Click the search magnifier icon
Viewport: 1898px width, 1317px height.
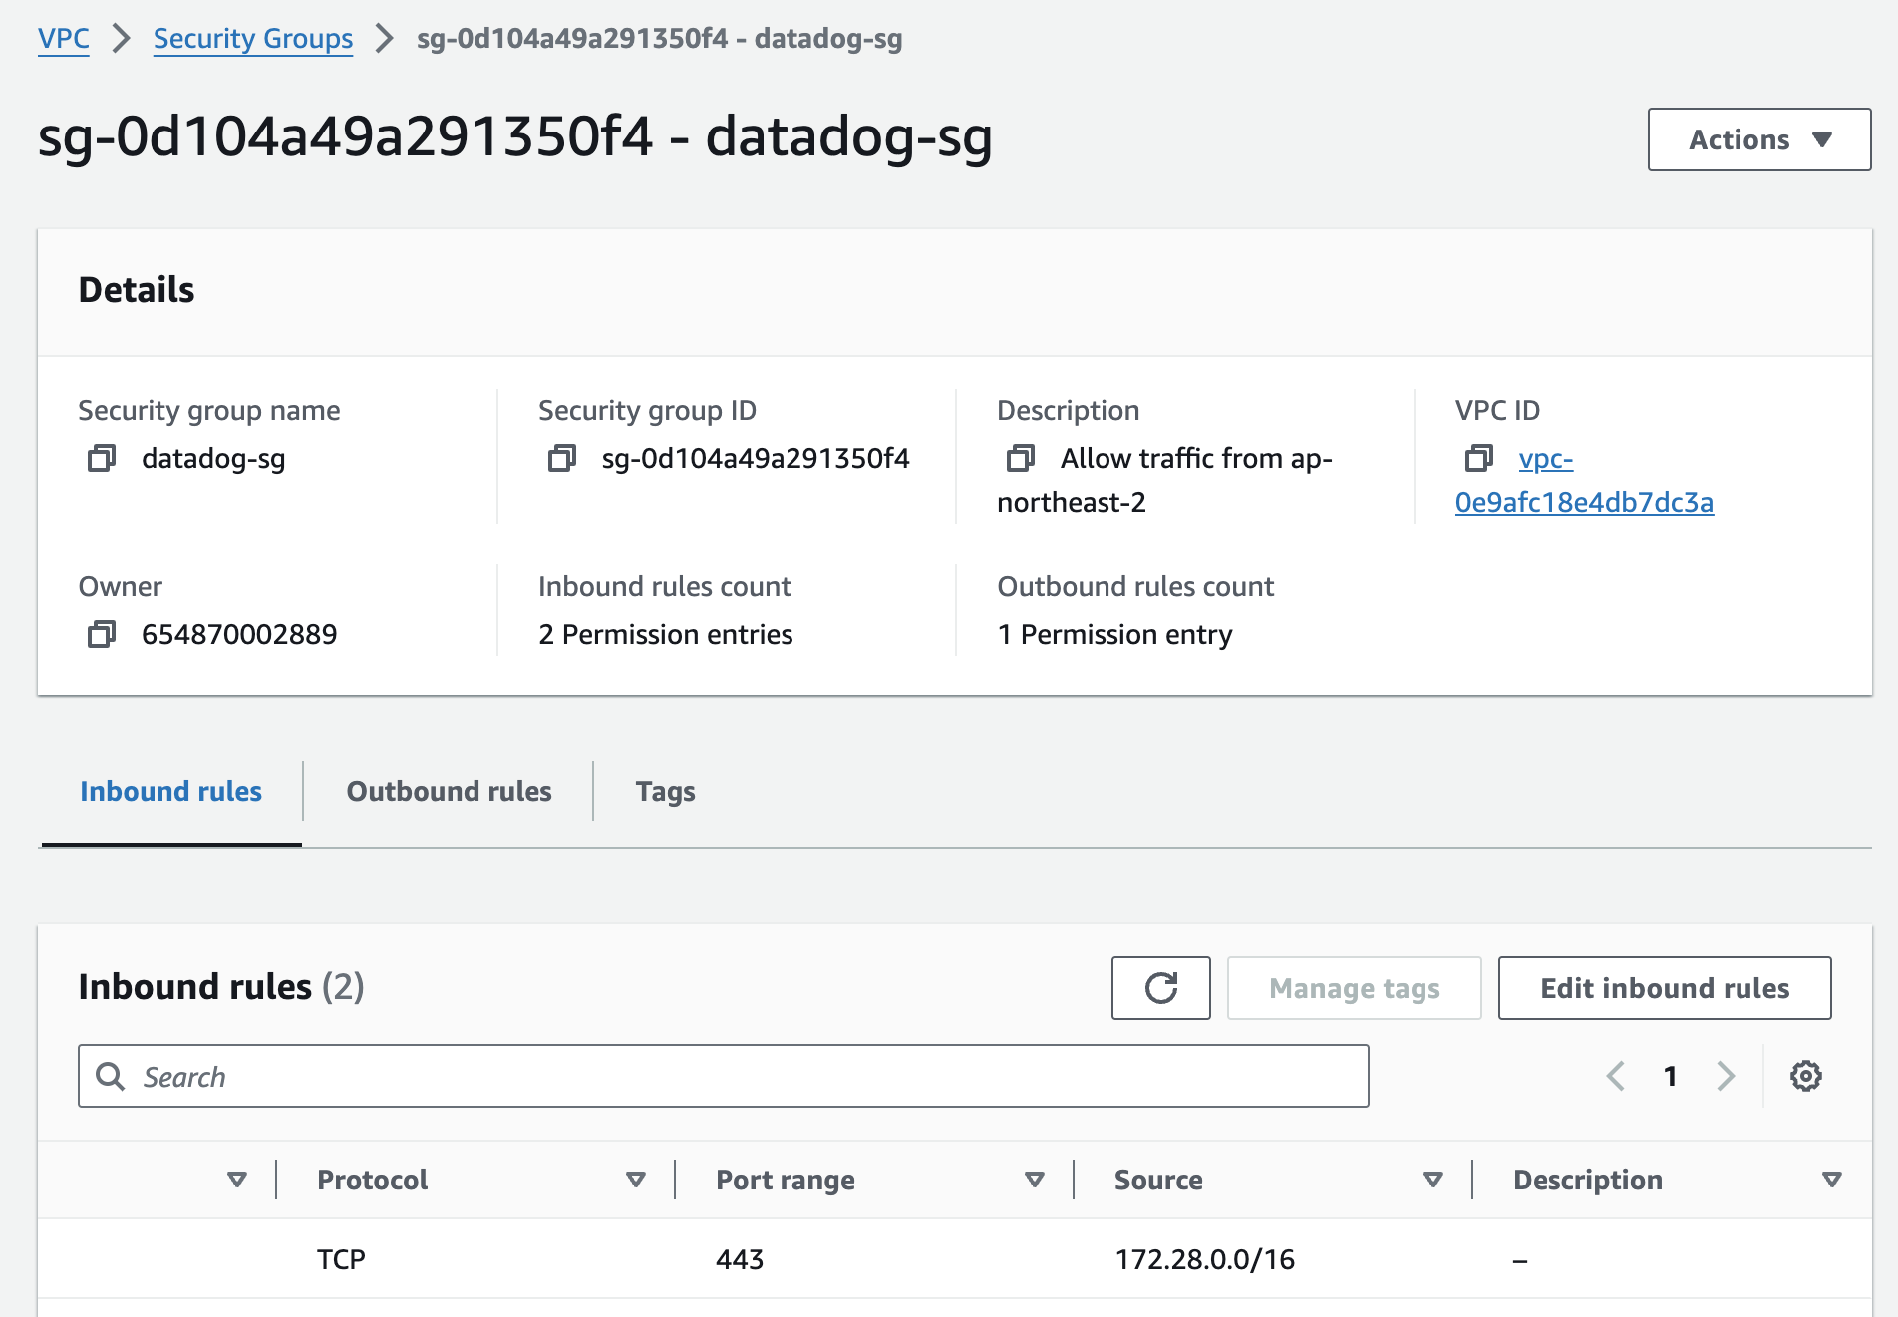110,1076
